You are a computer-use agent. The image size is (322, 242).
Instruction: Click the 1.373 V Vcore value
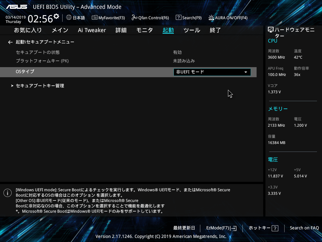tap(274, 92)
